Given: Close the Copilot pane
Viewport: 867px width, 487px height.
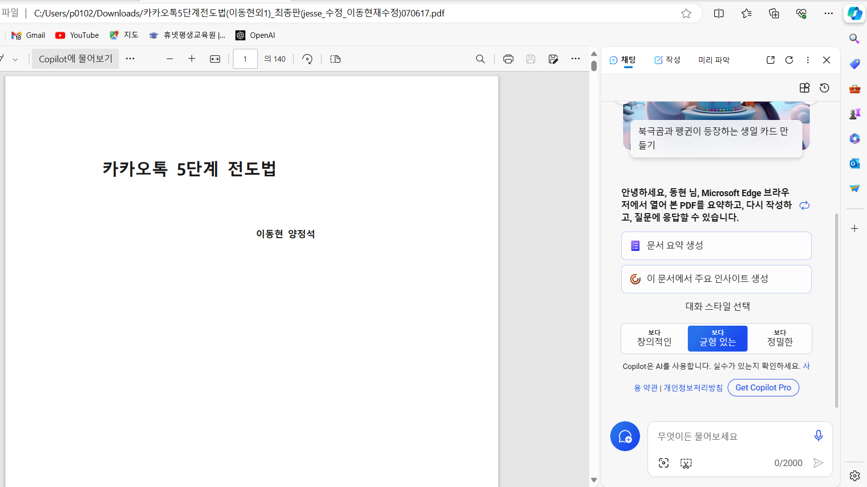Looking at the screenshot, I should [827, 60].
